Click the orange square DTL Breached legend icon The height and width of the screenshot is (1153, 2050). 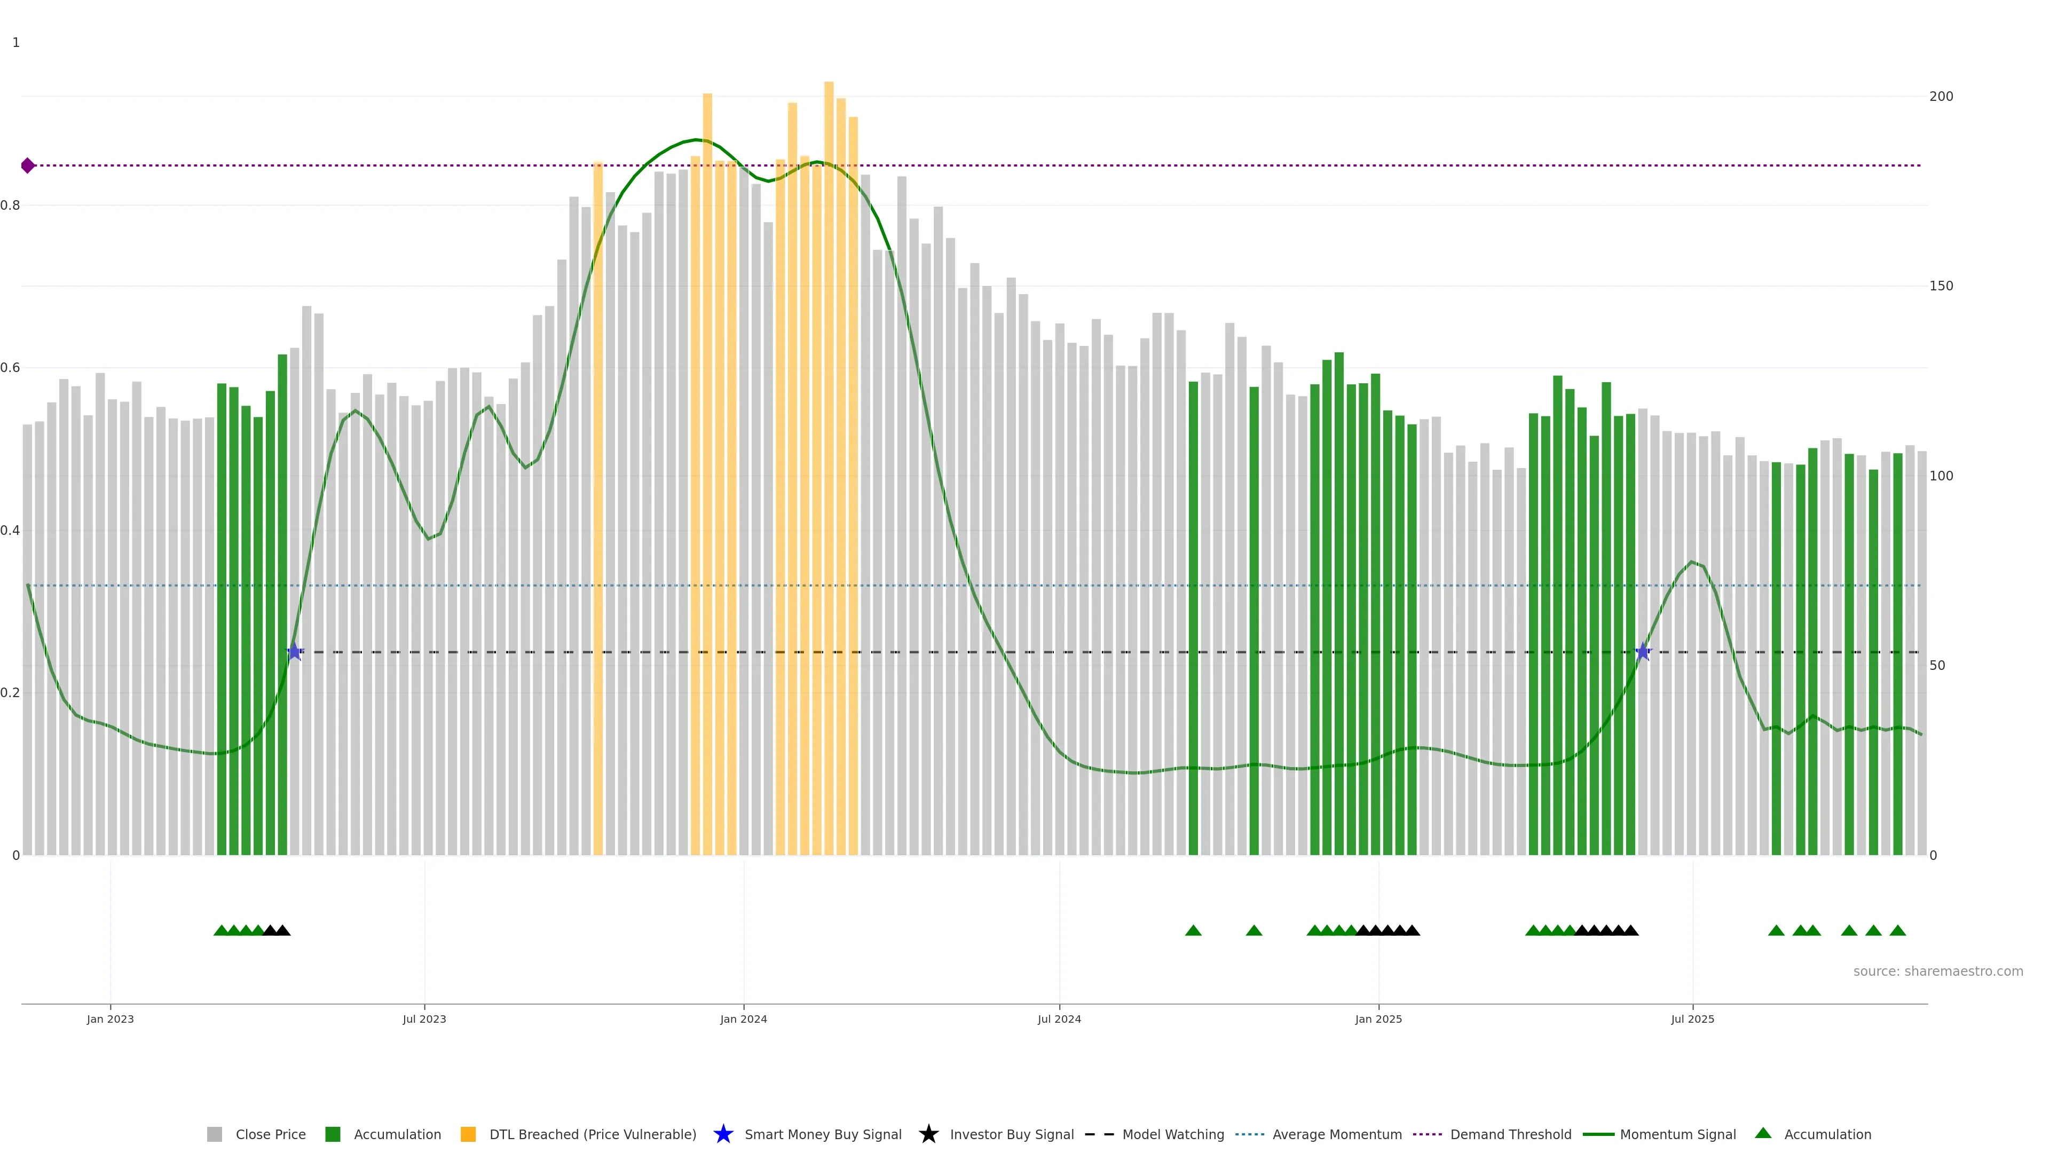coord(468,1134)
